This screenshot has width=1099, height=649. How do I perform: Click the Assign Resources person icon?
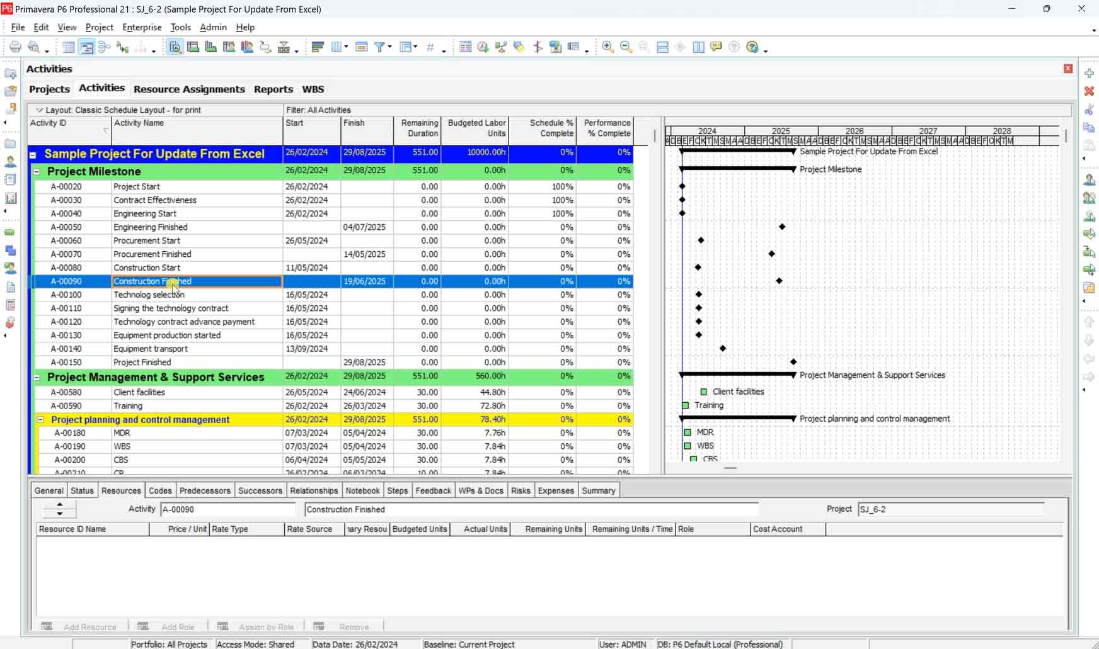click(x=1089, y=180)
